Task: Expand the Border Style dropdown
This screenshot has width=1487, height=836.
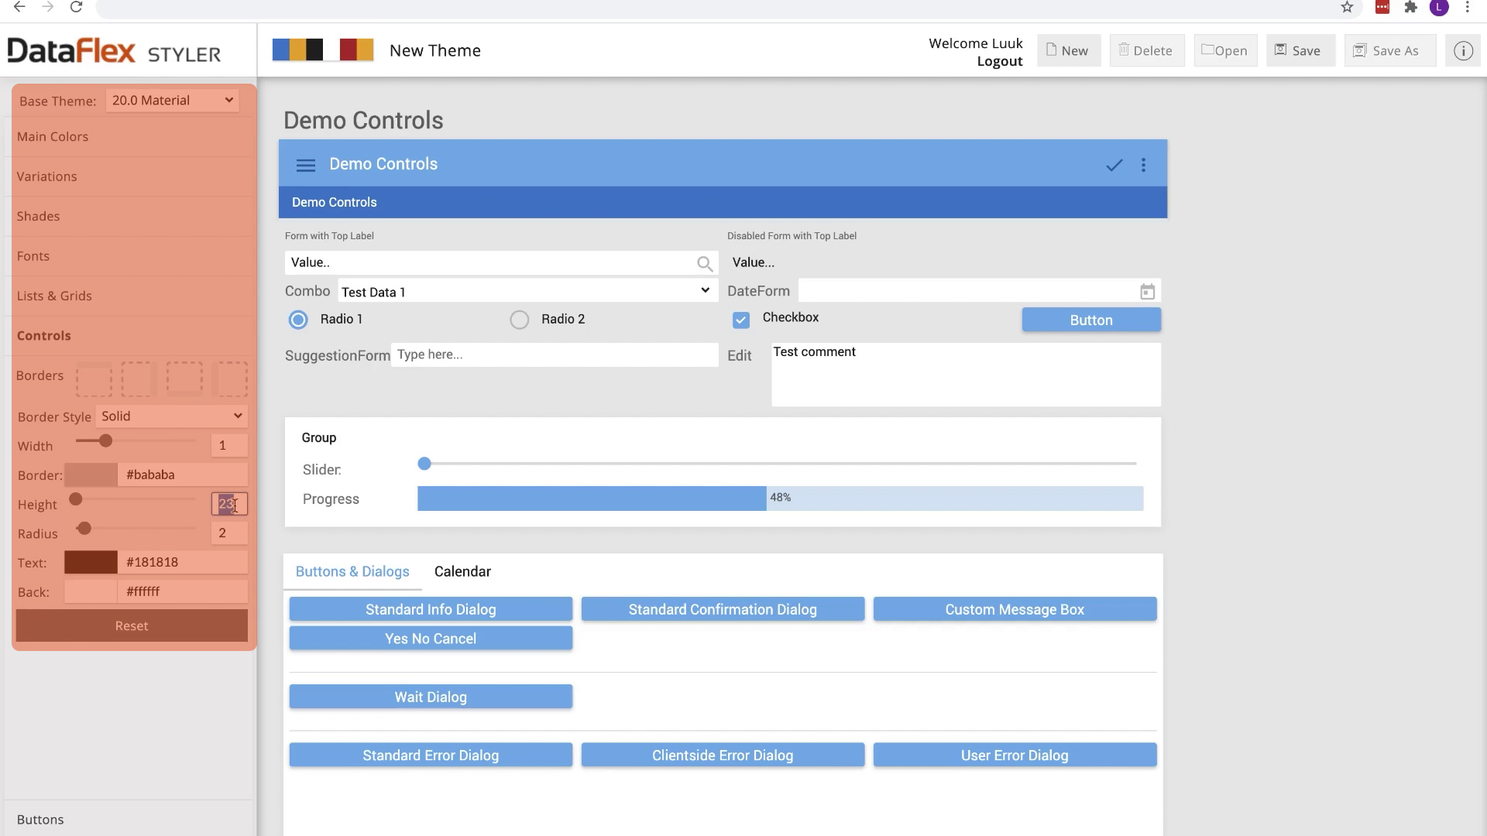Action: point(171,416)
